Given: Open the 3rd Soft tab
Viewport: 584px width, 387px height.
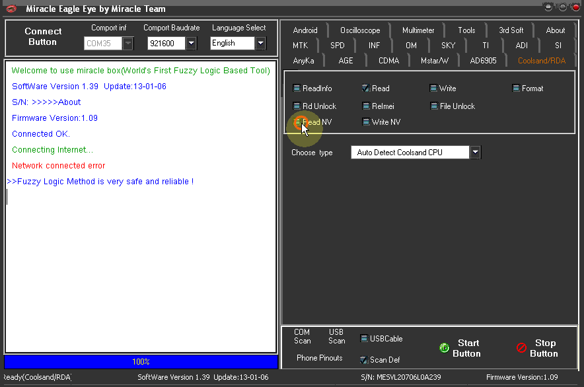Looking at the screenshot, I should coord(511,30).
